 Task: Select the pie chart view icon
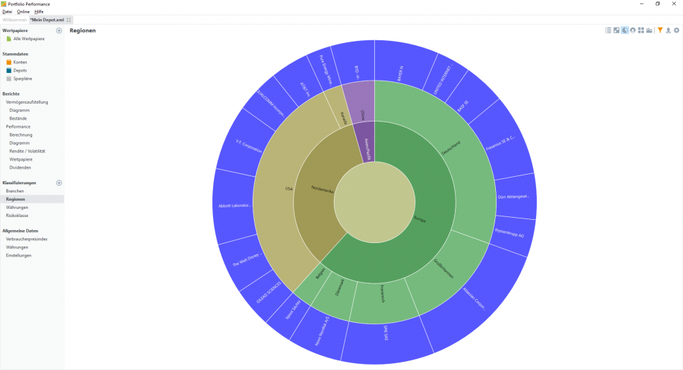click(x=625, y=31)
